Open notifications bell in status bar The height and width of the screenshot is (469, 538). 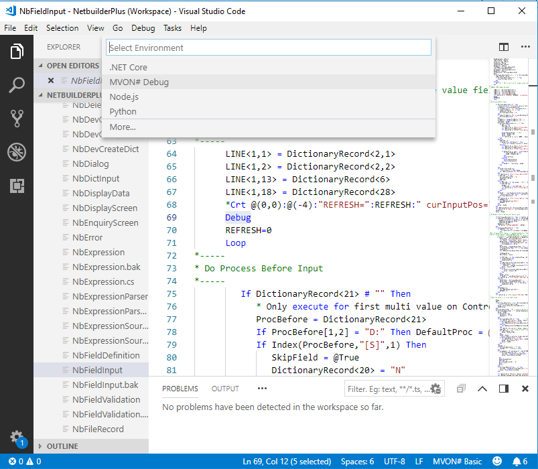tap(520, 462)
